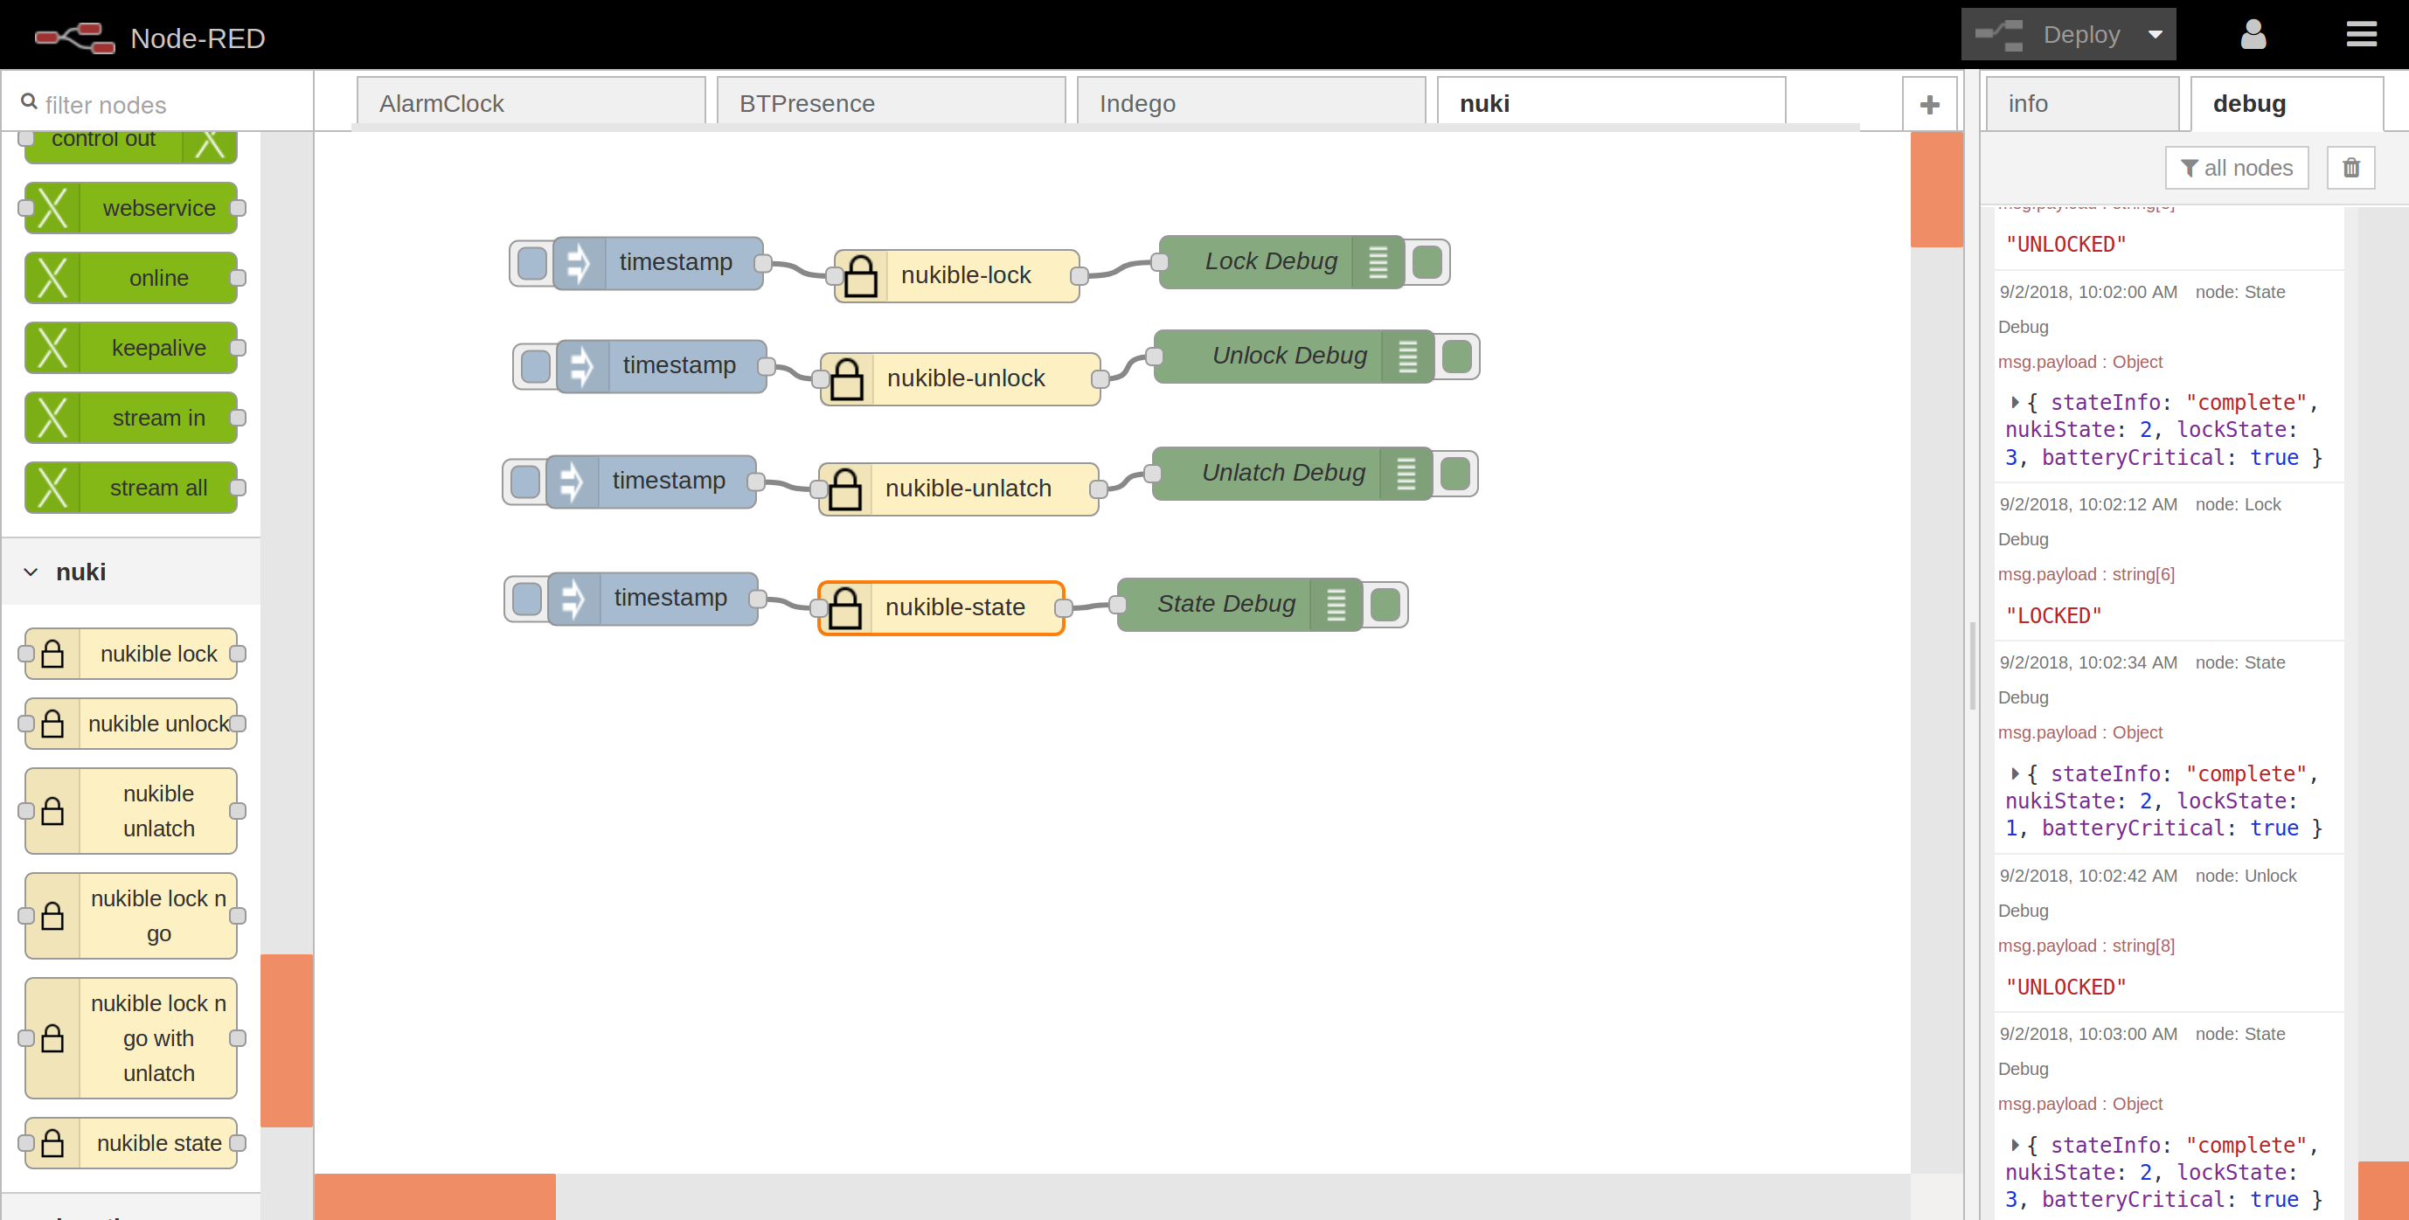Add new flow with plus icon
2409x1220 pixels.
1929,105
